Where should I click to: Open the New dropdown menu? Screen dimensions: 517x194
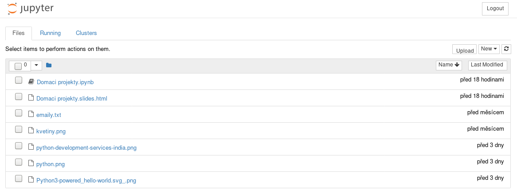489,49
